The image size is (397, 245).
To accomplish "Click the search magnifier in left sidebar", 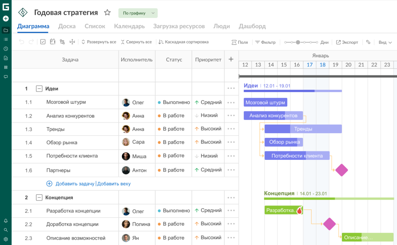I will [5, 230].
